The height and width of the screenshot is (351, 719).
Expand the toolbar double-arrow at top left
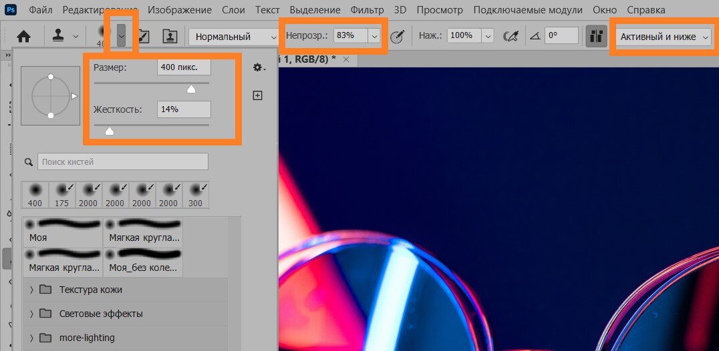click(7, 55)
